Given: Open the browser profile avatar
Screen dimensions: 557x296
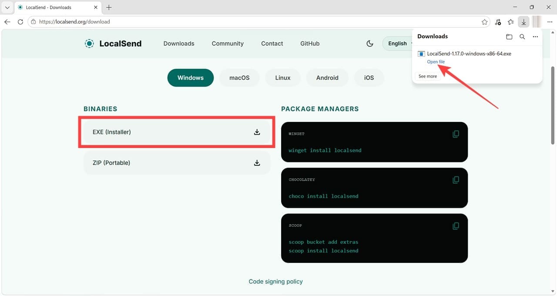Looking at the screenshot, I should coord(537,22).
